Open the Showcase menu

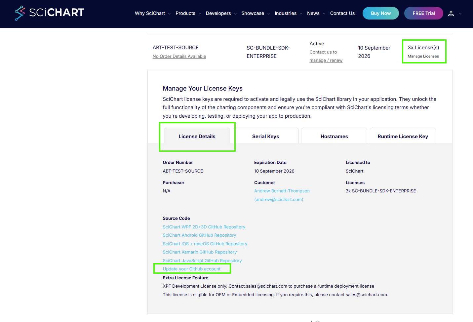point(253,13)
